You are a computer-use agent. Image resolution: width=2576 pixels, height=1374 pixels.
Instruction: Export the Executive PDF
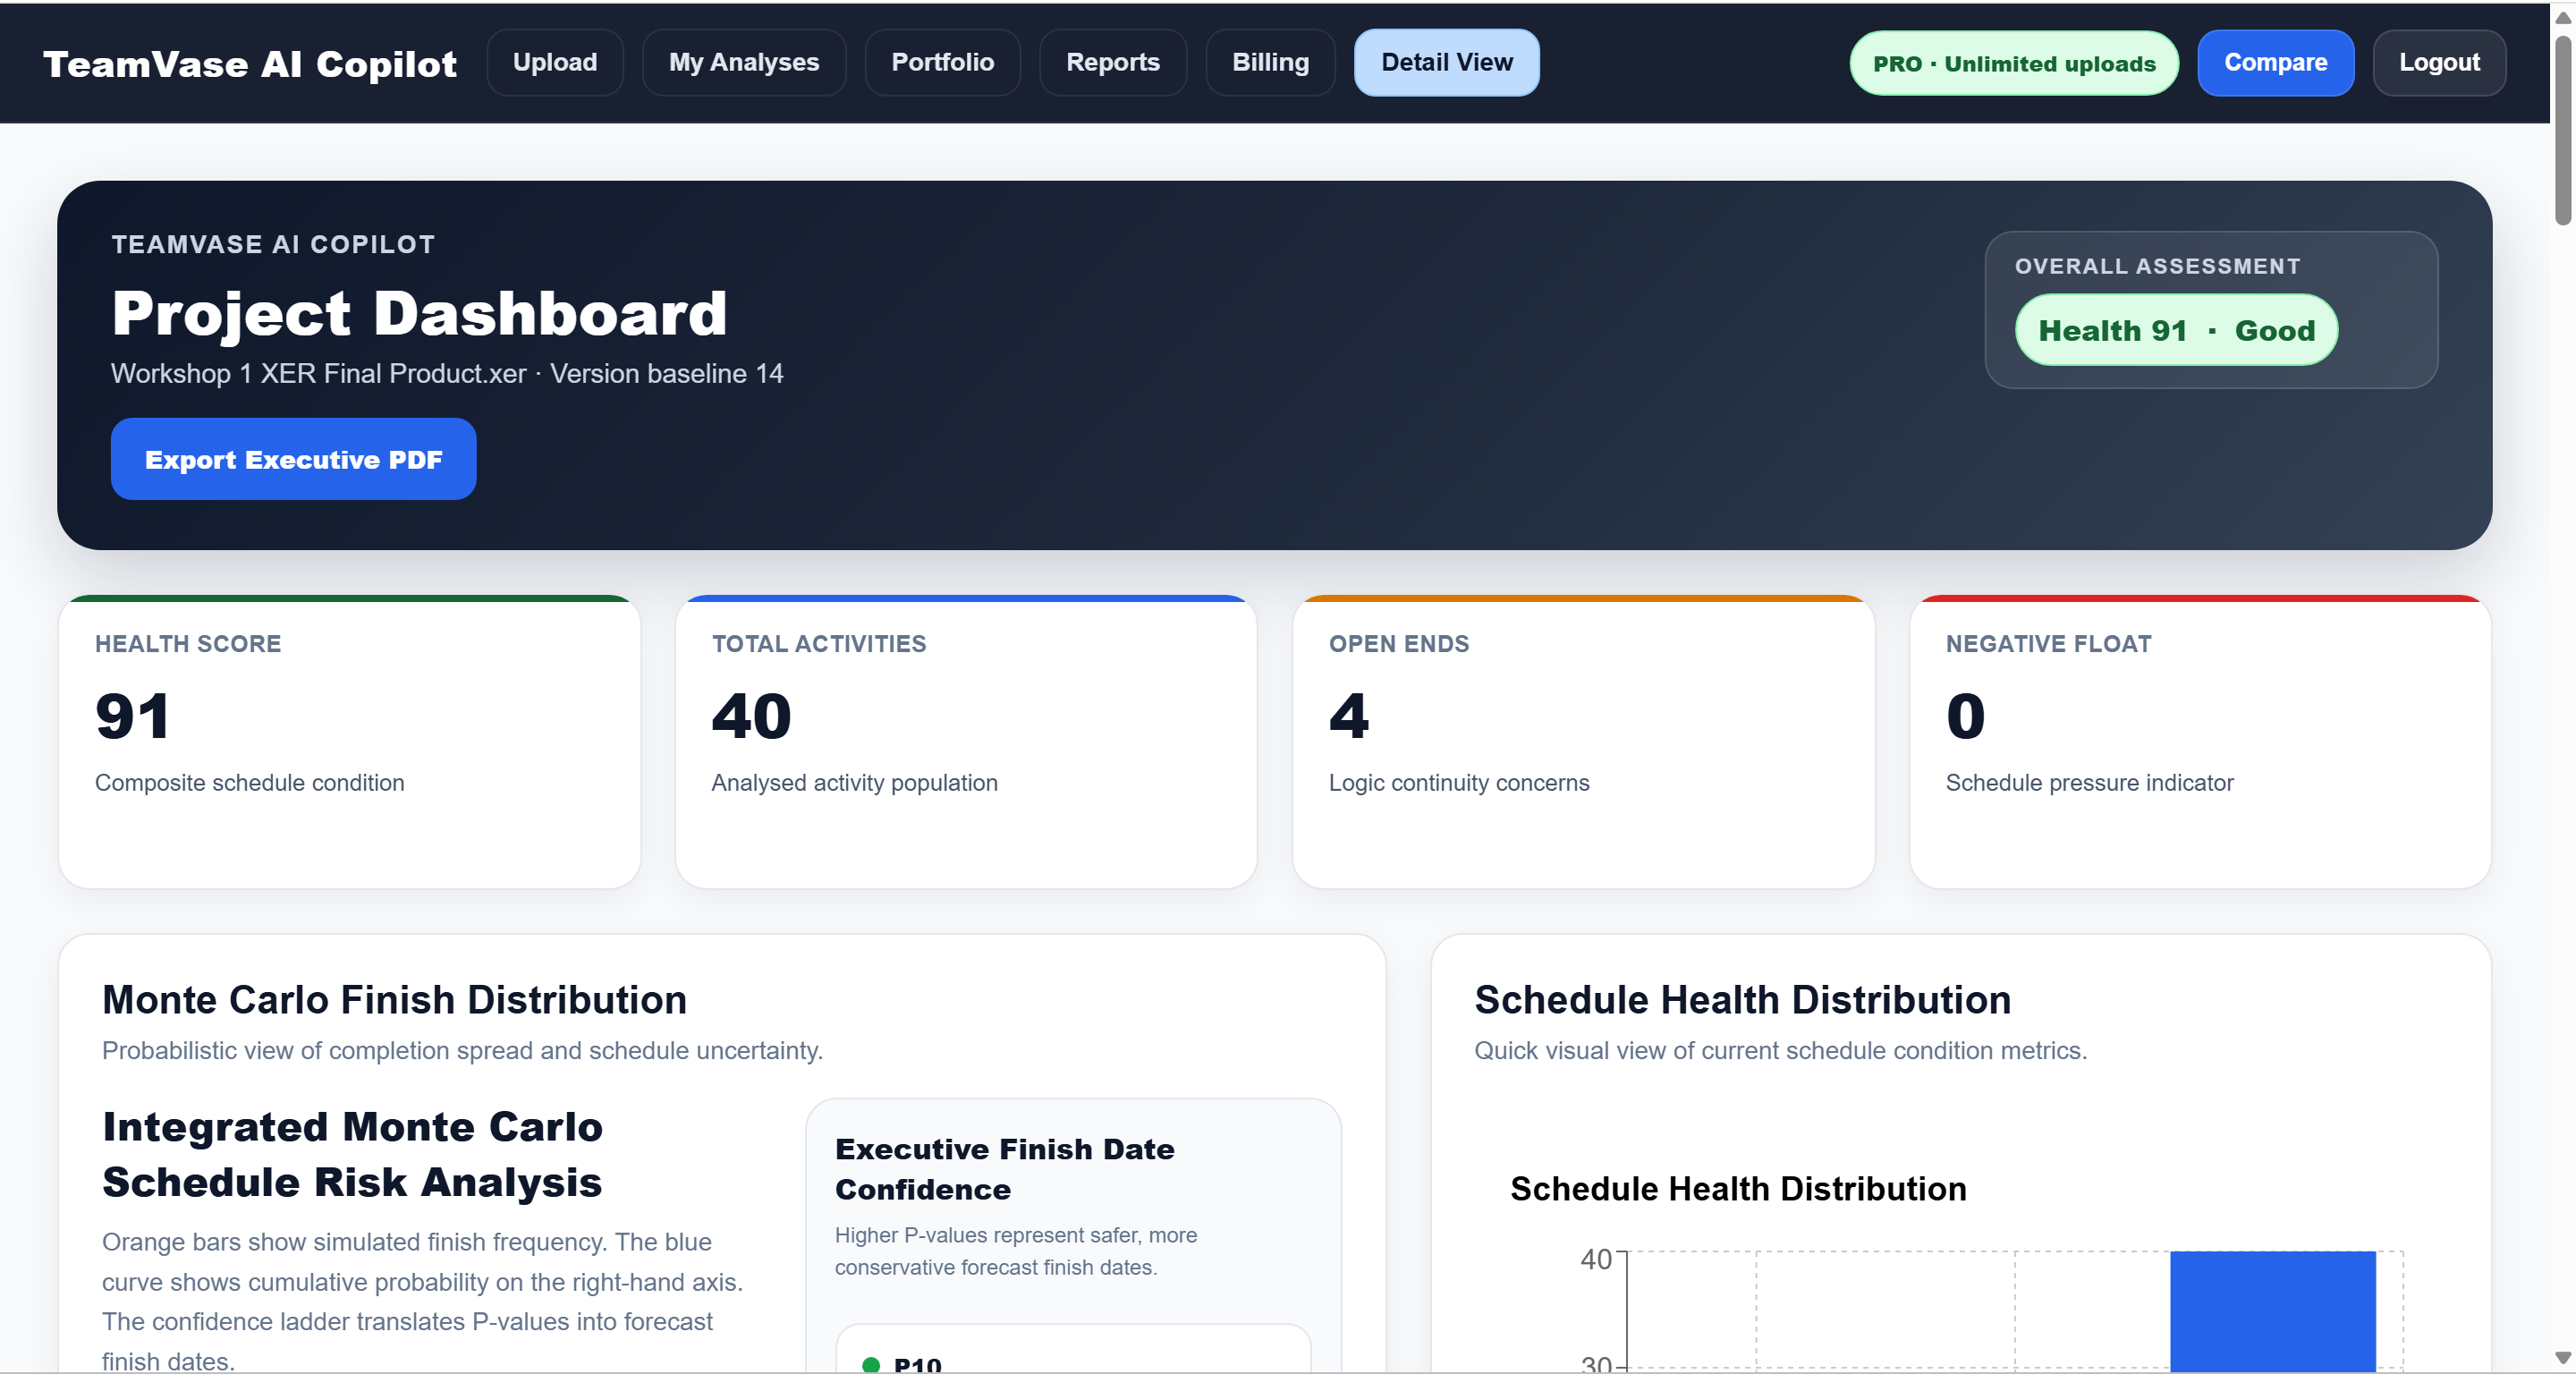point(293,459)
